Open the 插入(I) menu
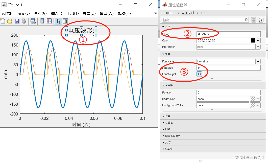The image size is (268, 162). 56,13
